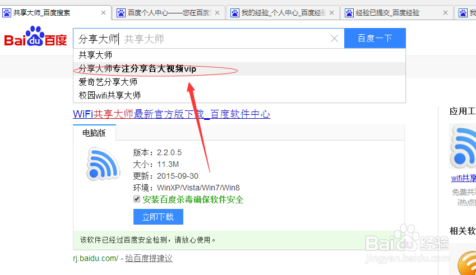Click the 给百度提建议 link

149,258
